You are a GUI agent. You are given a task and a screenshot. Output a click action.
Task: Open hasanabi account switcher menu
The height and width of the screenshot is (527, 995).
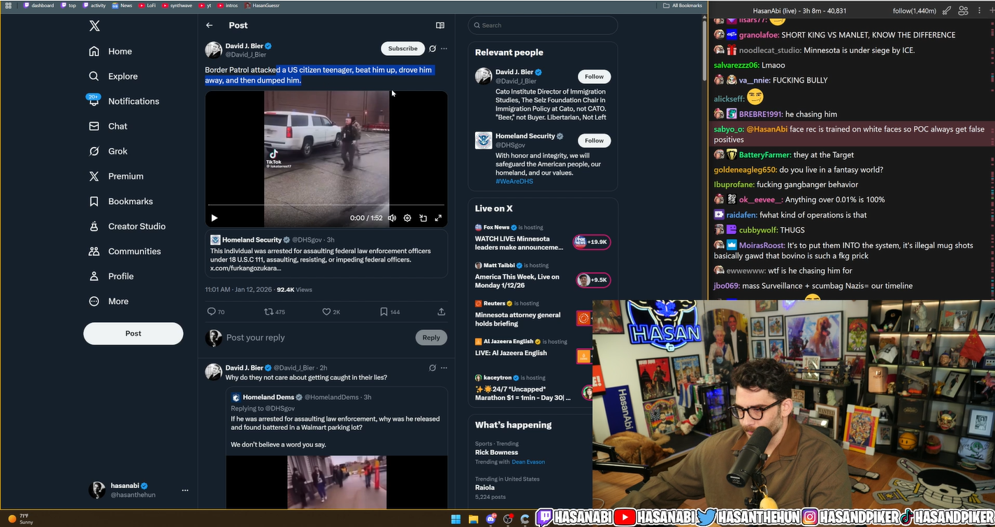point(139,490)
